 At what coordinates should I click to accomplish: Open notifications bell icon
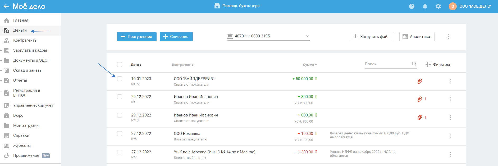click(x=425, y=6)
